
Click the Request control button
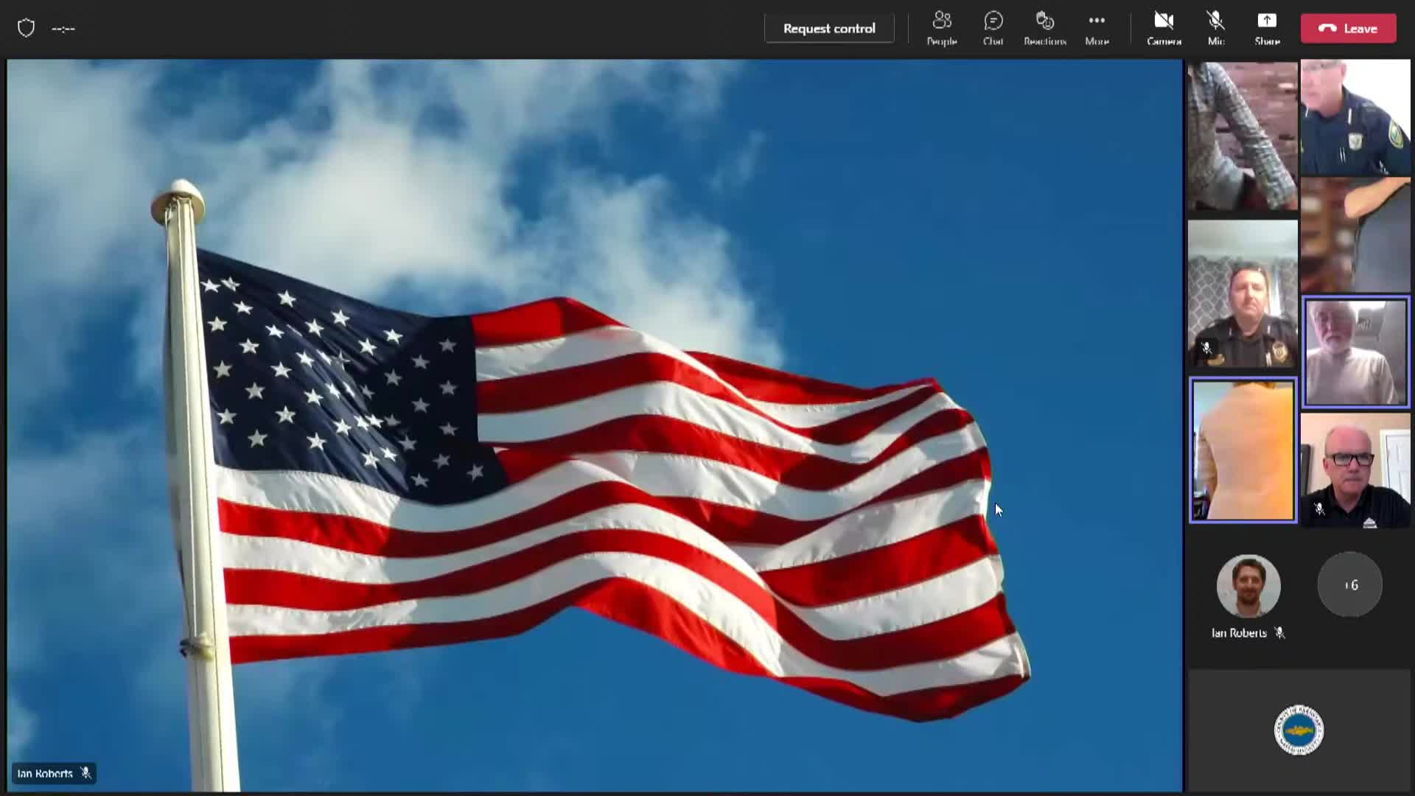829,28
